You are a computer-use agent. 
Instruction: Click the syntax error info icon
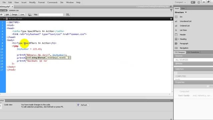(x=7, y=19)
